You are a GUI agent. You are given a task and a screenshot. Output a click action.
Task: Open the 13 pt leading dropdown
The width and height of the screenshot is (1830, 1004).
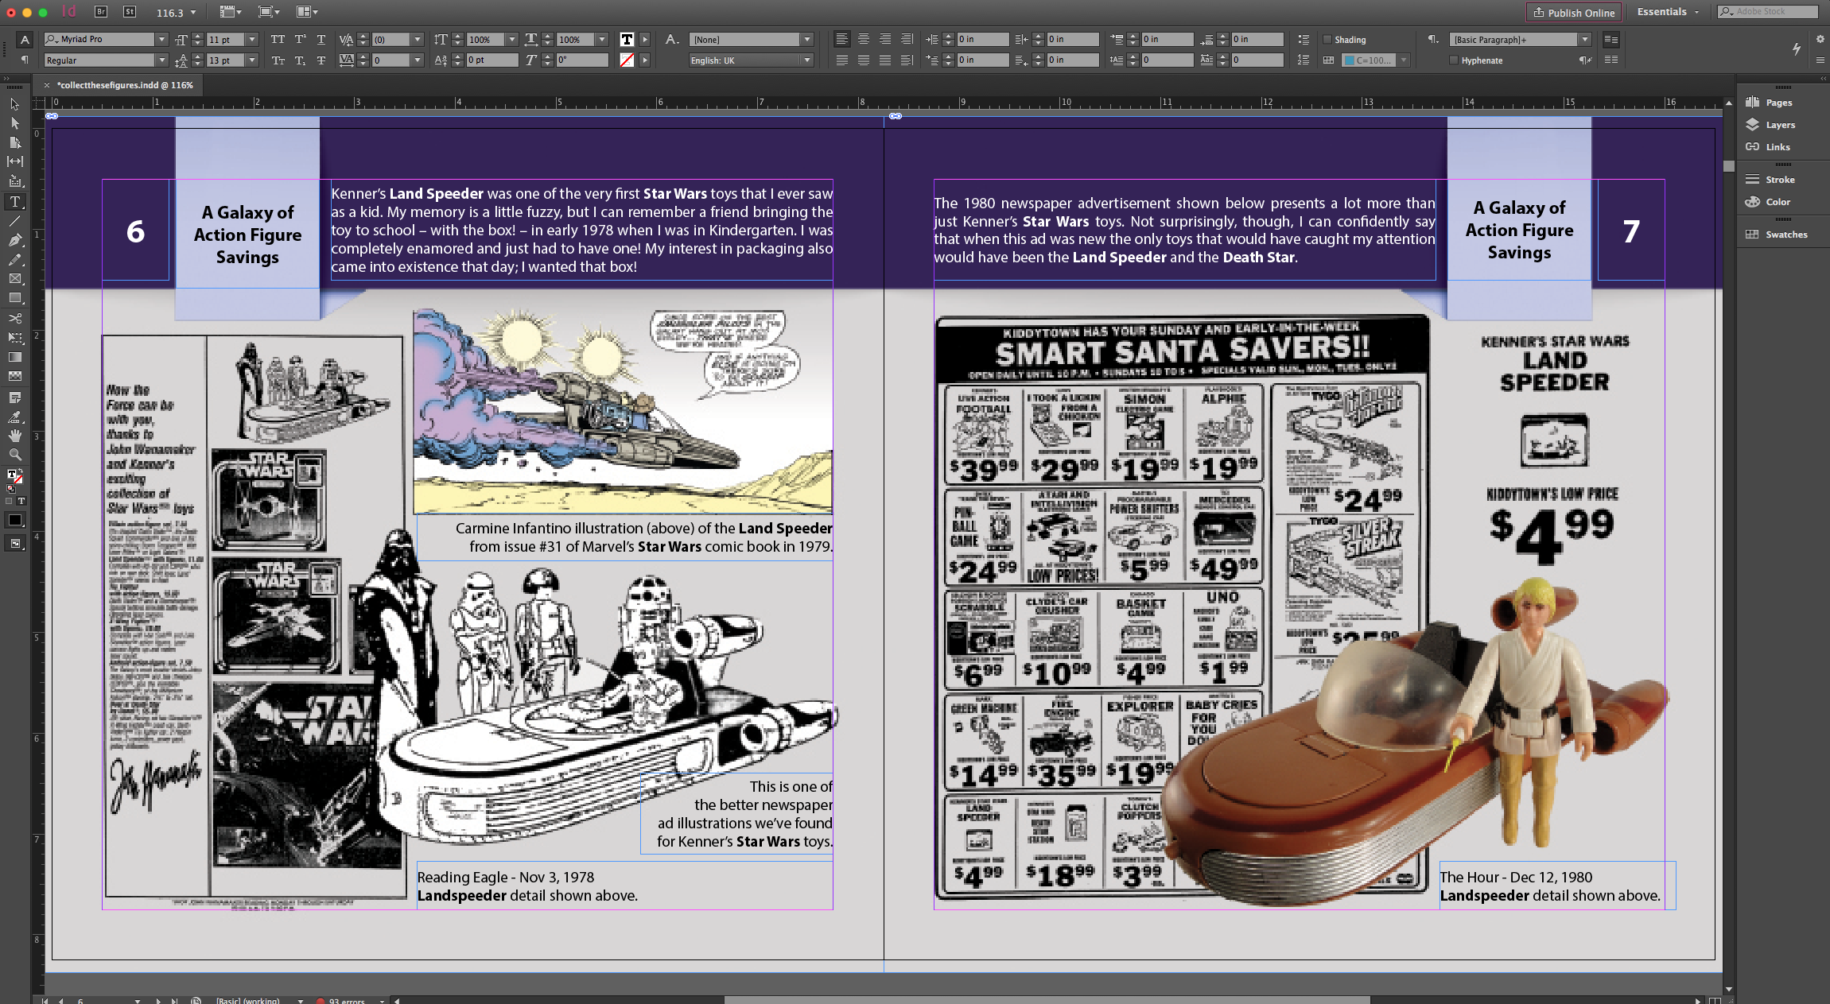point(252,60)
